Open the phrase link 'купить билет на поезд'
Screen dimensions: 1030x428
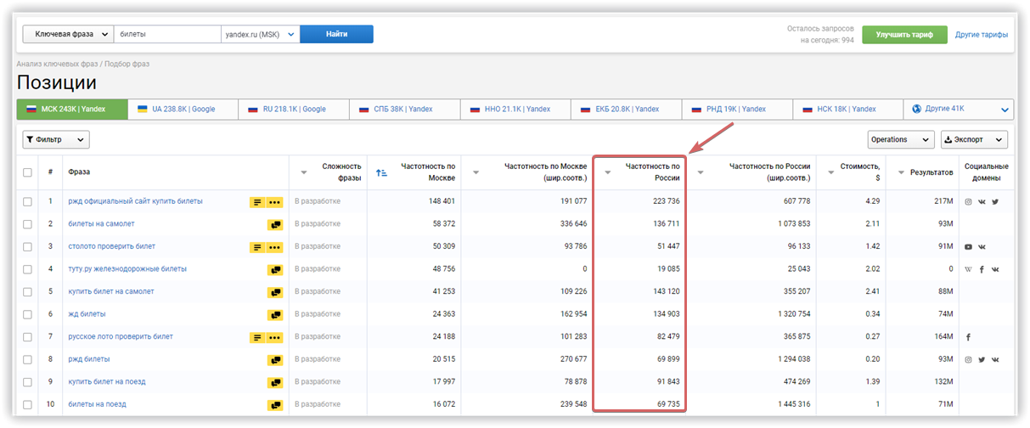click(x=107, y=381)
